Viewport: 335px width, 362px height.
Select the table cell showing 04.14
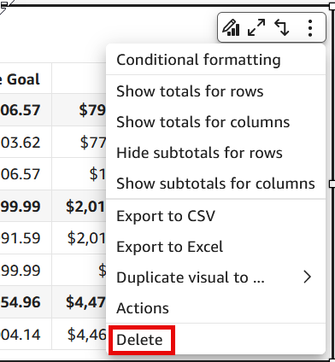click(26, 334)
